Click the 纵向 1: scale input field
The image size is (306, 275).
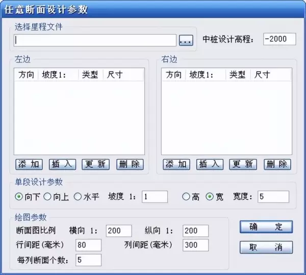point(195,231)
